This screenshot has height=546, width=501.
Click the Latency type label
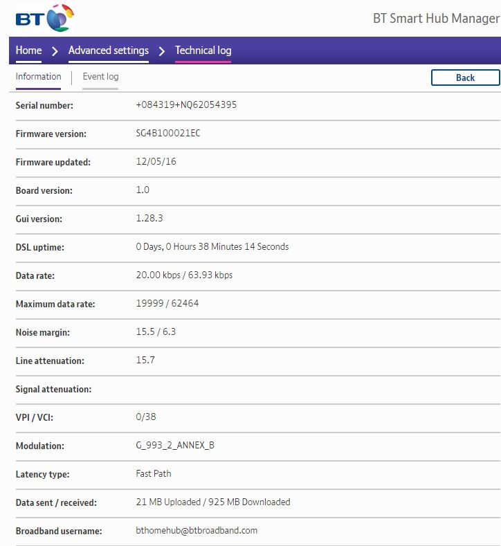42,474
